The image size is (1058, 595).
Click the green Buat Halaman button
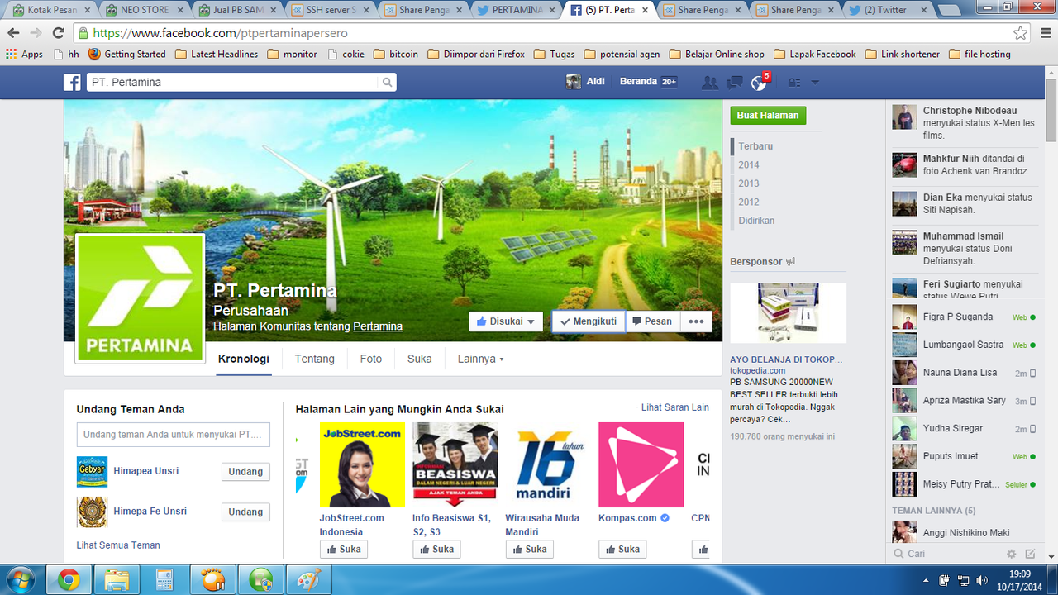tap(768, 116)
